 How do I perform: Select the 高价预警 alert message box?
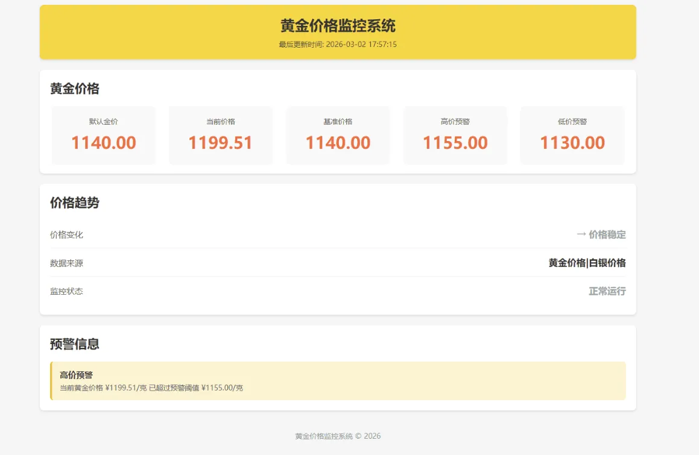(337, 380)
